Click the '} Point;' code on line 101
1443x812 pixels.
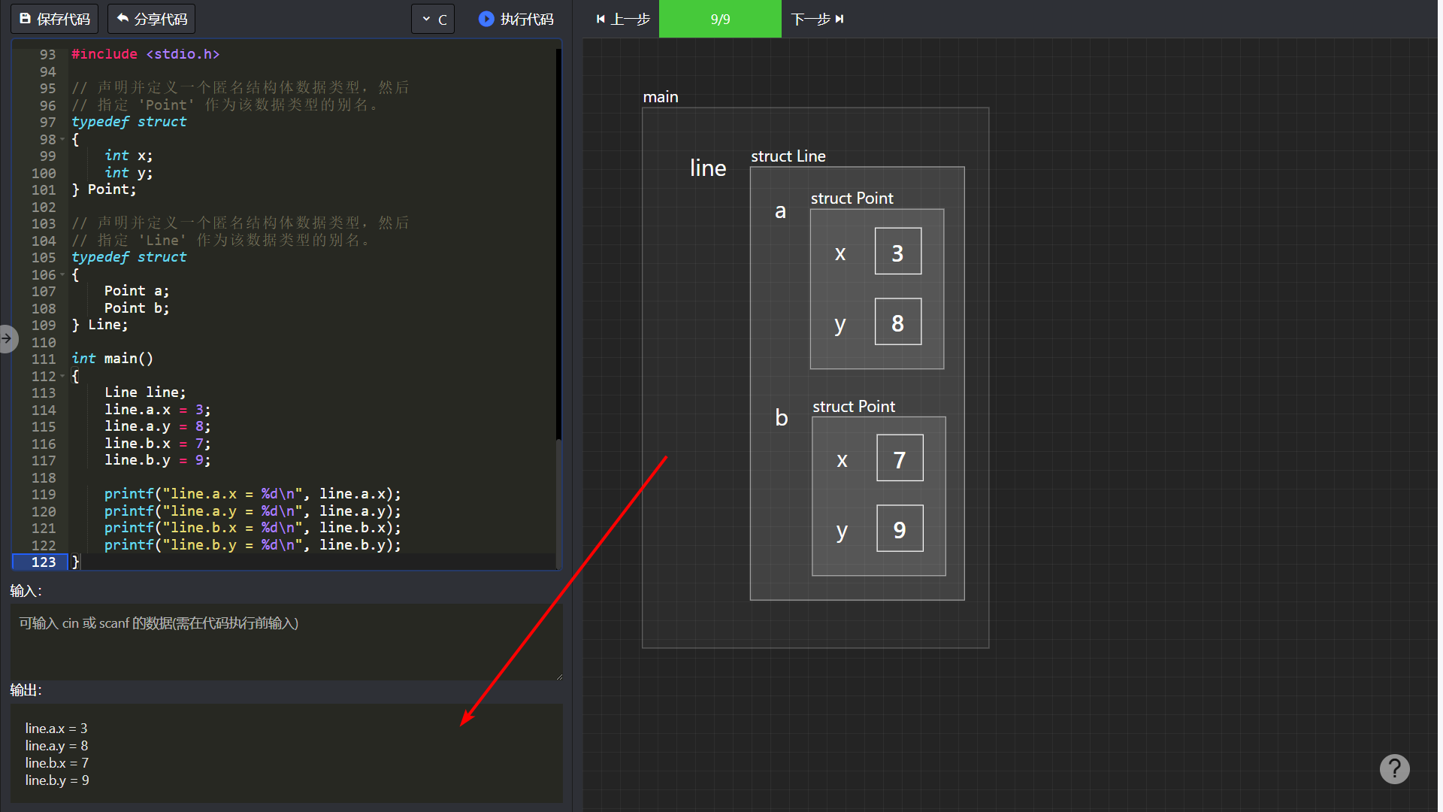(104, 189)
